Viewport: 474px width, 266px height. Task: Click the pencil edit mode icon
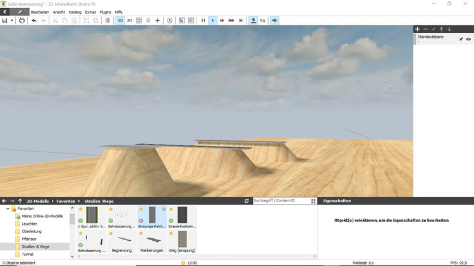pos(20,12)
